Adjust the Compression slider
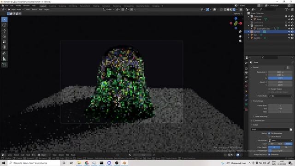This screenshot has width=295, height=166. click(280, 151)
